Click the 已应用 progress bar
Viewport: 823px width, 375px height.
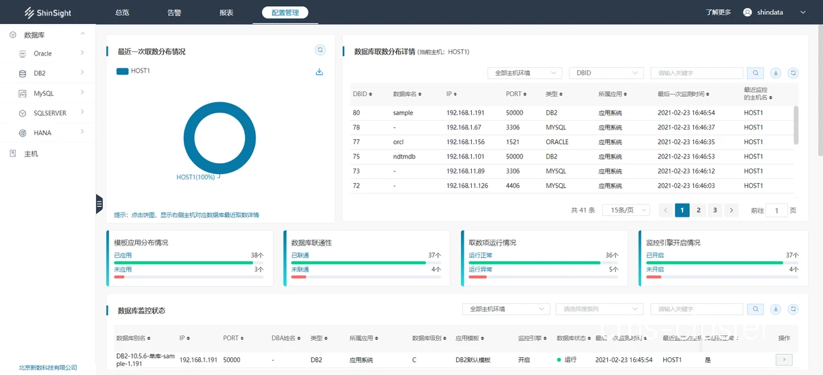point(189,263)
